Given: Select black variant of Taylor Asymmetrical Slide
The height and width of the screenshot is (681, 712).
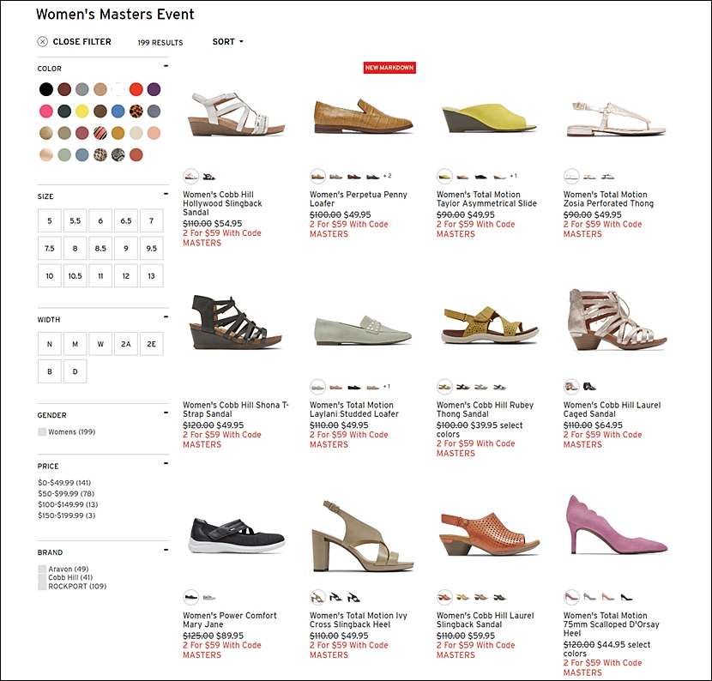Looking at the screenshot, I should click(x=481, y=177).
